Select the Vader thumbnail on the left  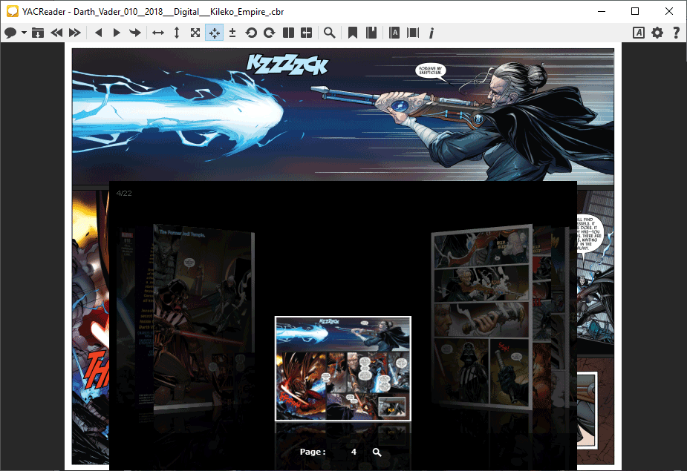point(204,317)
